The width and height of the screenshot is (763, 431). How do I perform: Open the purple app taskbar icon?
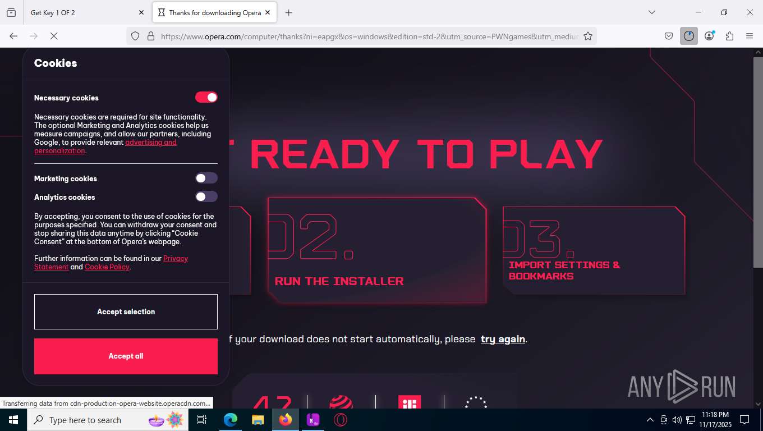point(312,420)
